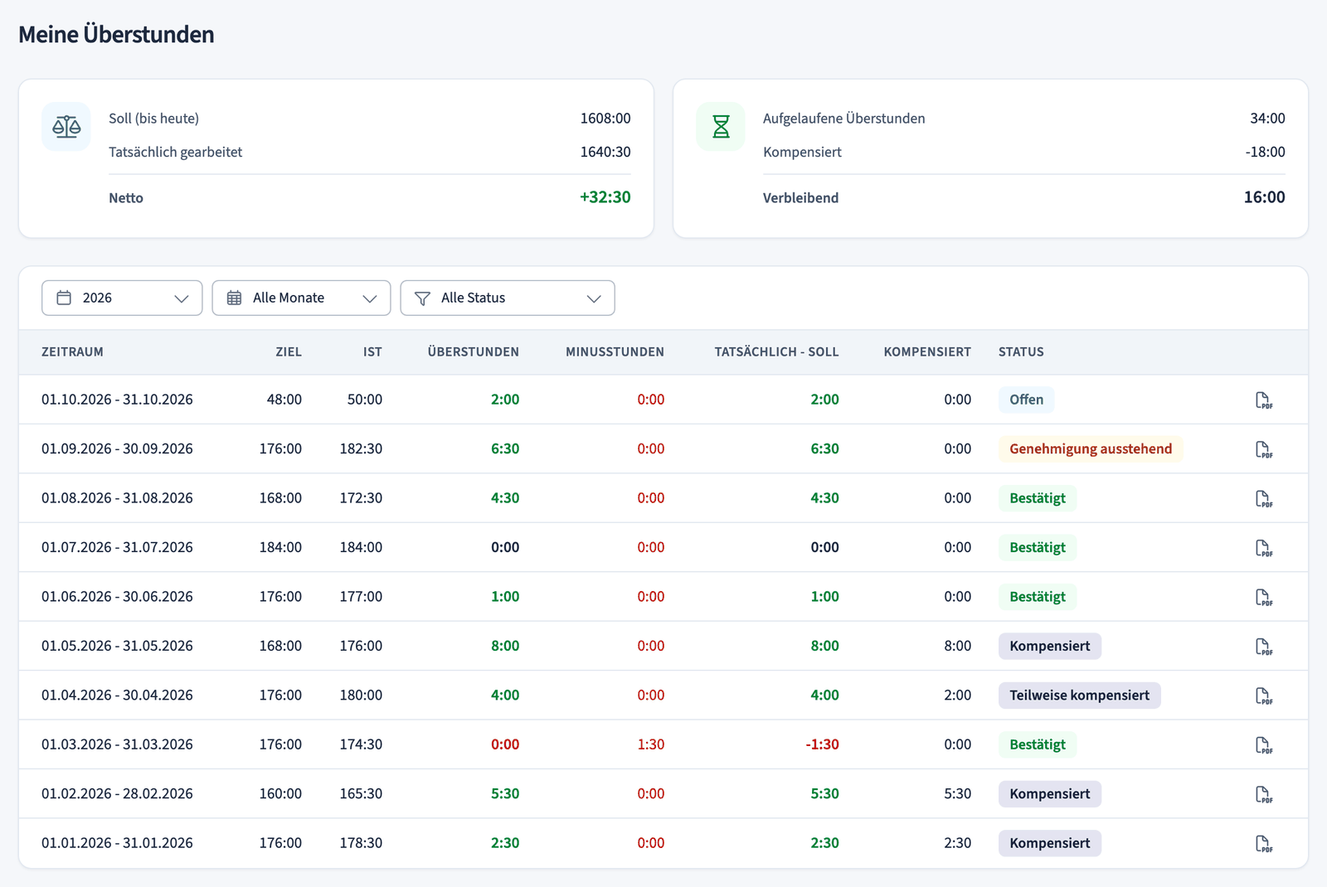Select the 01.03.2026 - 31.03.2026 period
The image size is (1327, 887).
click(x=117, y=744)
